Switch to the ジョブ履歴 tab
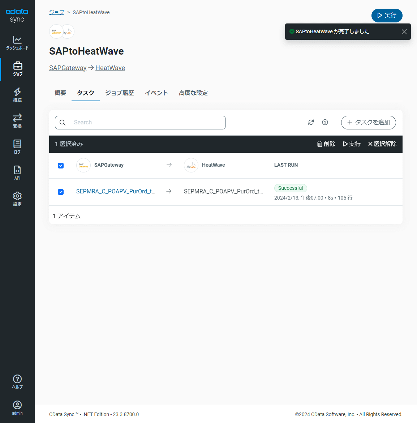417x423 pixels. [119, 93]
